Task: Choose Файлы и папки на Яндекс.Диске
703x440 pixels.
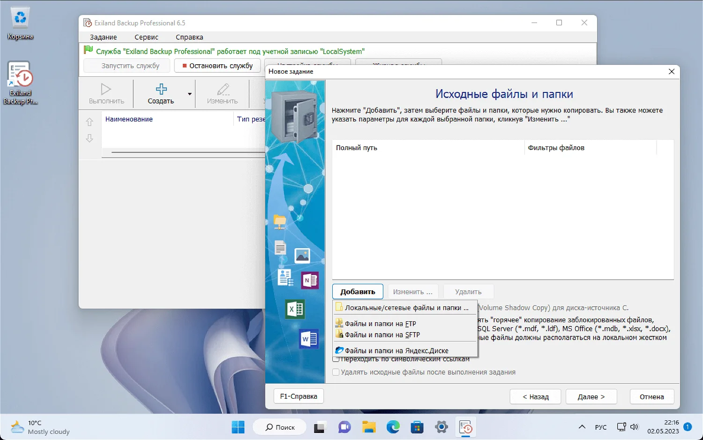Action: tap(396, 350)
